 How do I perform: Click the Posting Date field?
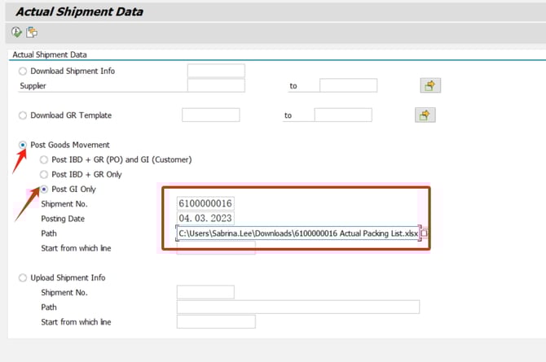(x=205, y=218)
